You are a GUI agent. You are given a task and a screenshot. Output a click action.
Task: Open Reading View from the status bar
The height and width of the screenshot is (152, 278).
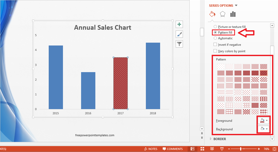click(x=212, y=149)
